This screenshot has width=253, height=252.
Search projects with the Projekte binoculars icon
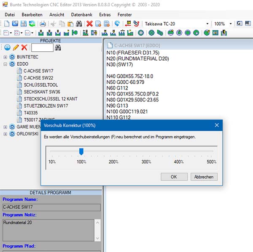[x=58, y=48]
